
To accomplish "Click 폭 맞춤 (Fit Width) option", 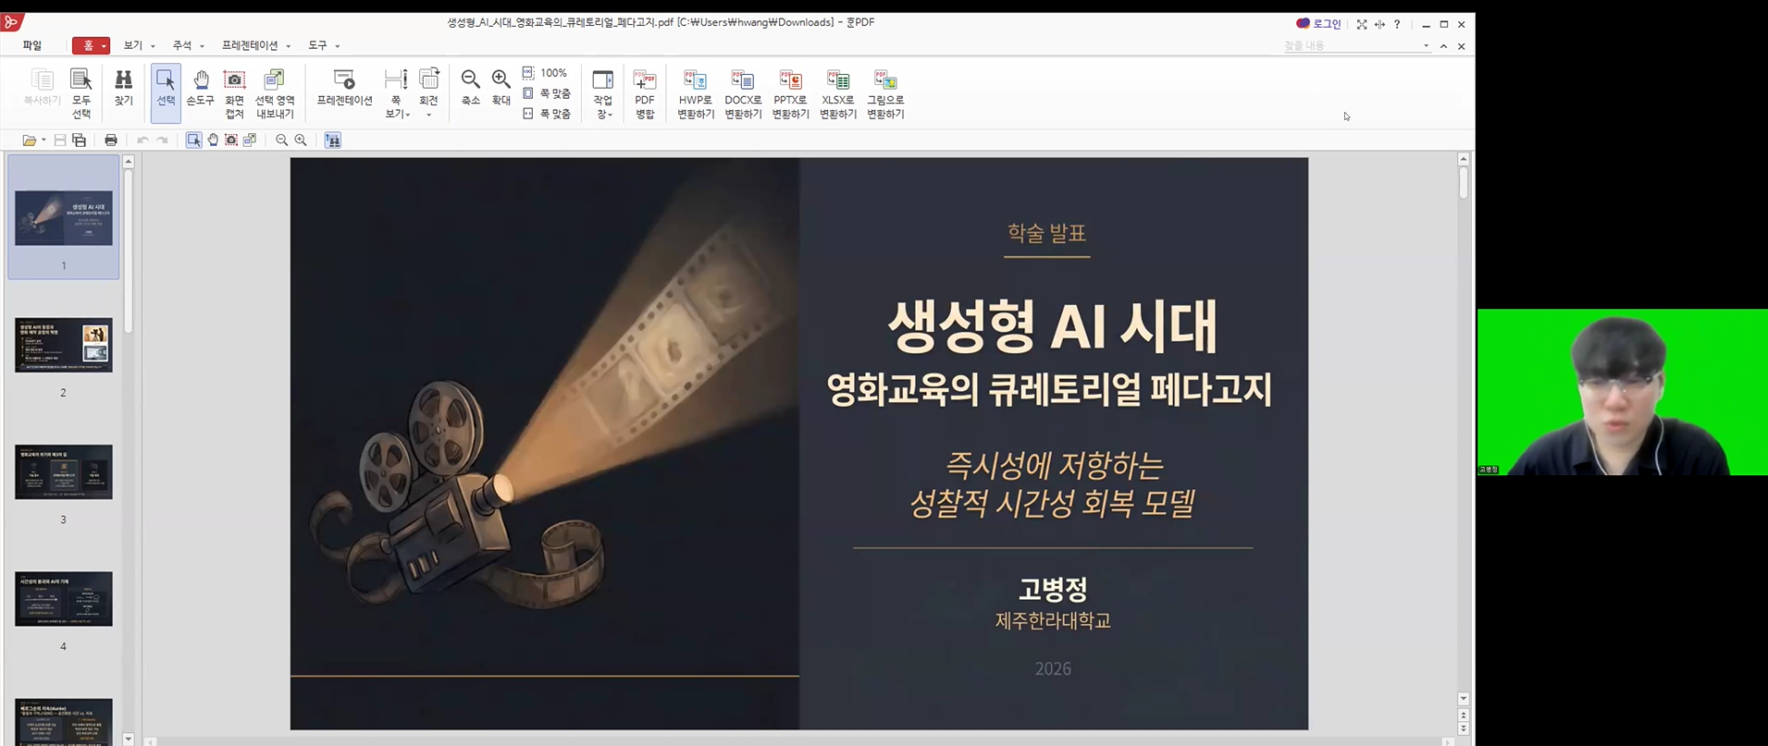I will pos(546,114).
